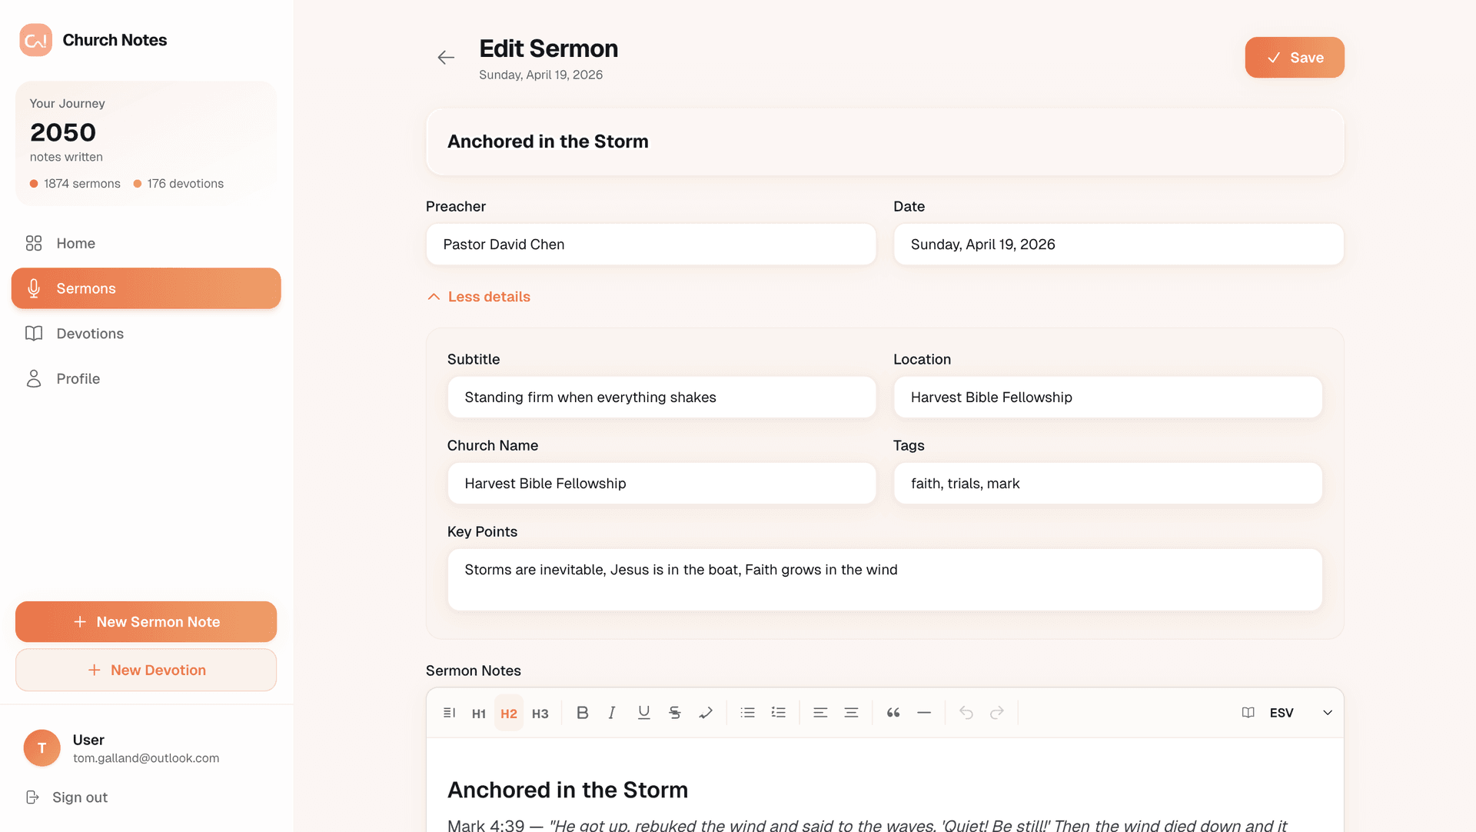1476x832 pixels.
Task: Create a New Devotion
Action: coord(146,670)
